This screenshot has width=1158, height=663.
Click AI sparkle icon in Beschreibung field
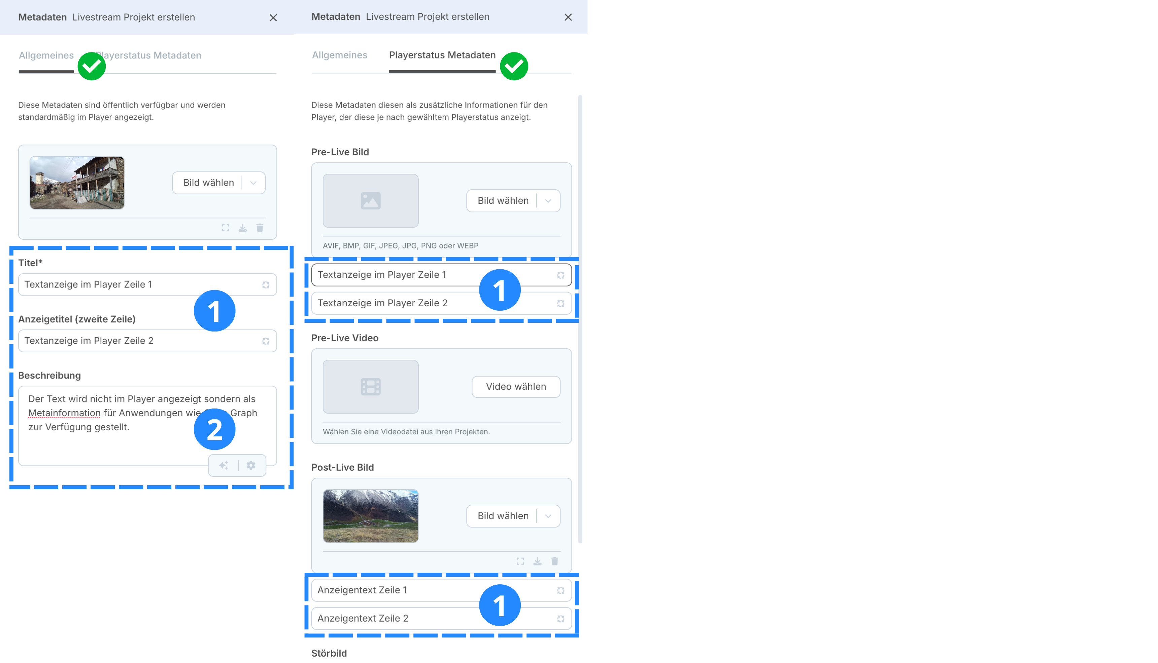(x=224, y=465)
